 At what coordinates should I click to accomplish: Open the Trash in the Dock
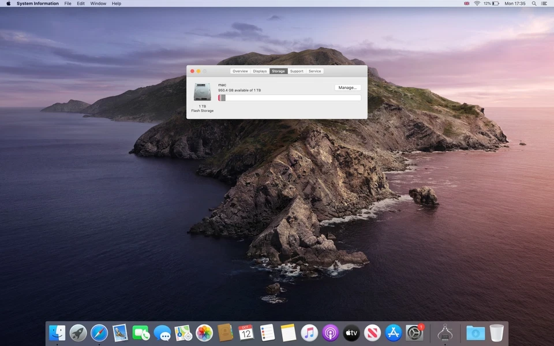pyautogui.click(x=497, y=333)
